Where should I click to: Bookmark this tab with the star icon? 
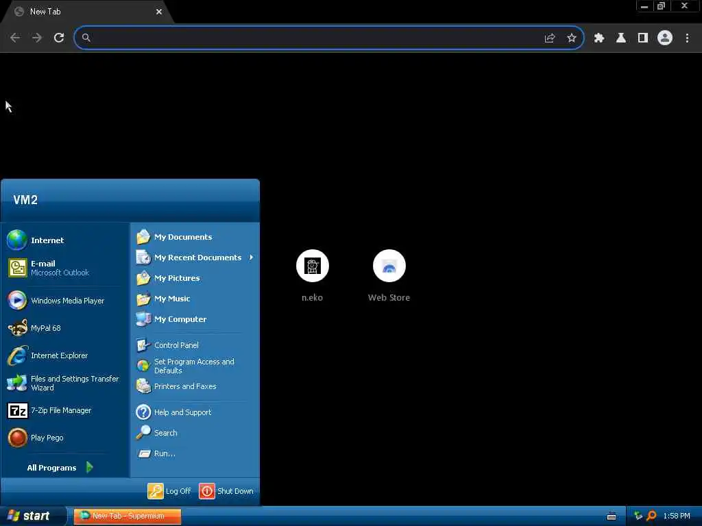[572, 38]
